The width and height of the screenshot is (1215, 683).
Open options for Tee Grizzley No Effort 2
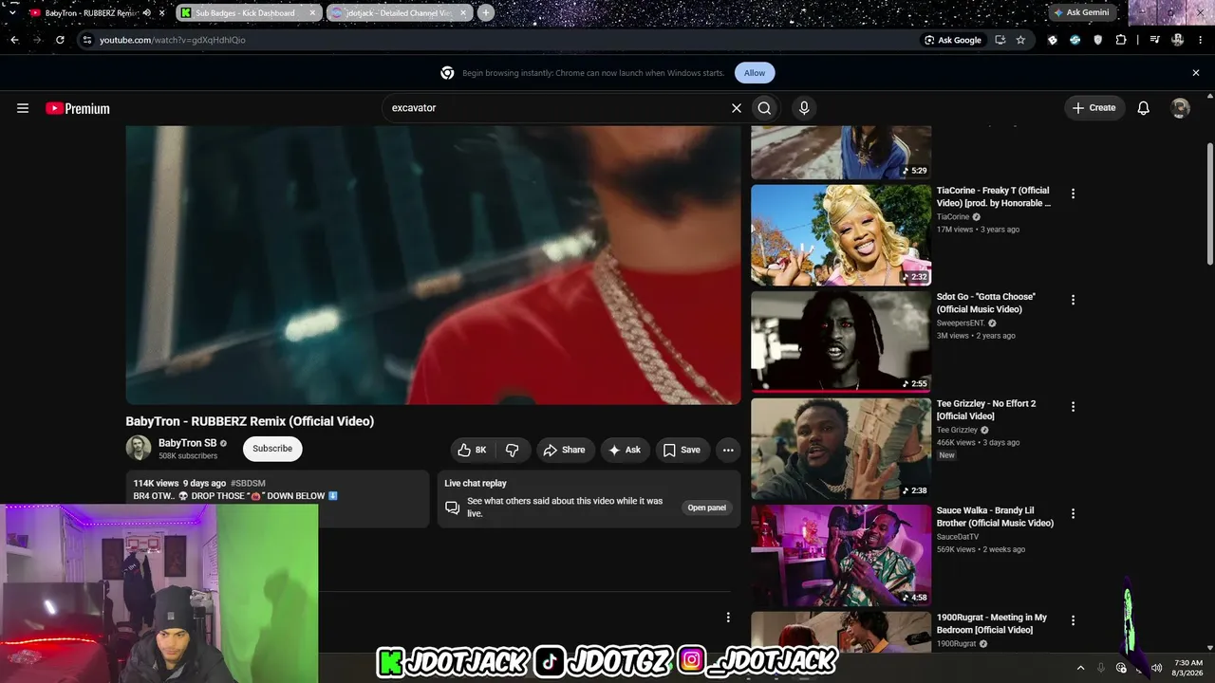(1074, 407)
